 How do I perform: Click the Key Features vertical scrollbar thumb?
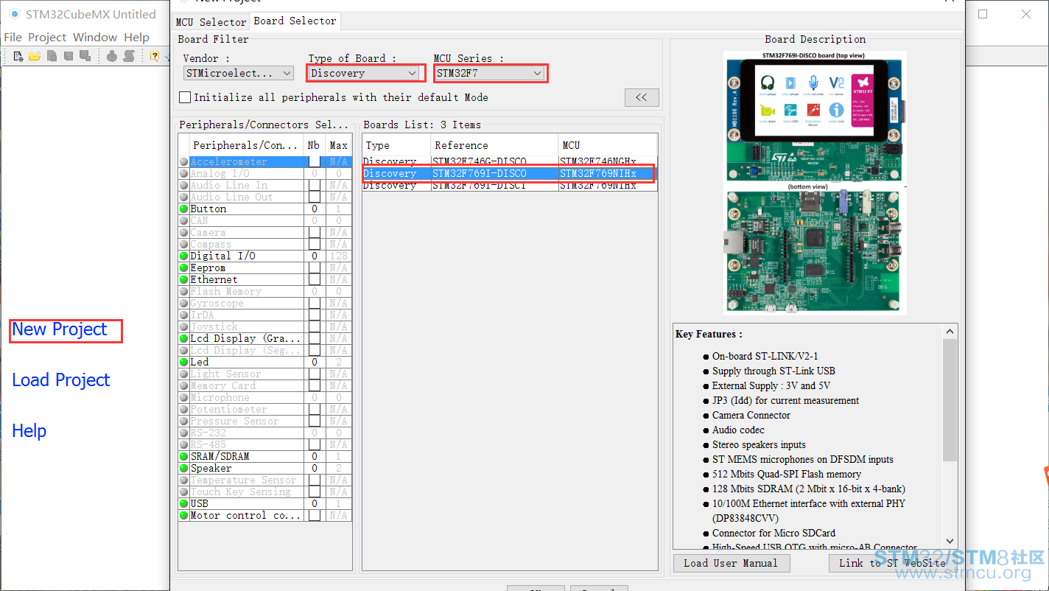click(x=950, y=400)
